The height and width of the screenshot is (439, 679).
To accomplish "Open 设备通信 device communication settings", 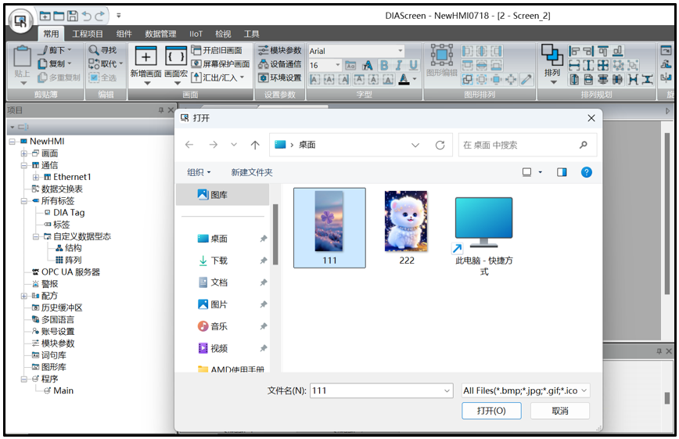I will coord(279,64).
